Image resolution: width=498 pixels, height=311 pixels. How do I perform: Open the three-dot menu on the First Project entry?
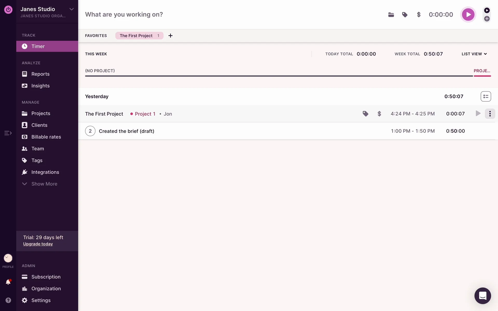(x=490, y=114)
